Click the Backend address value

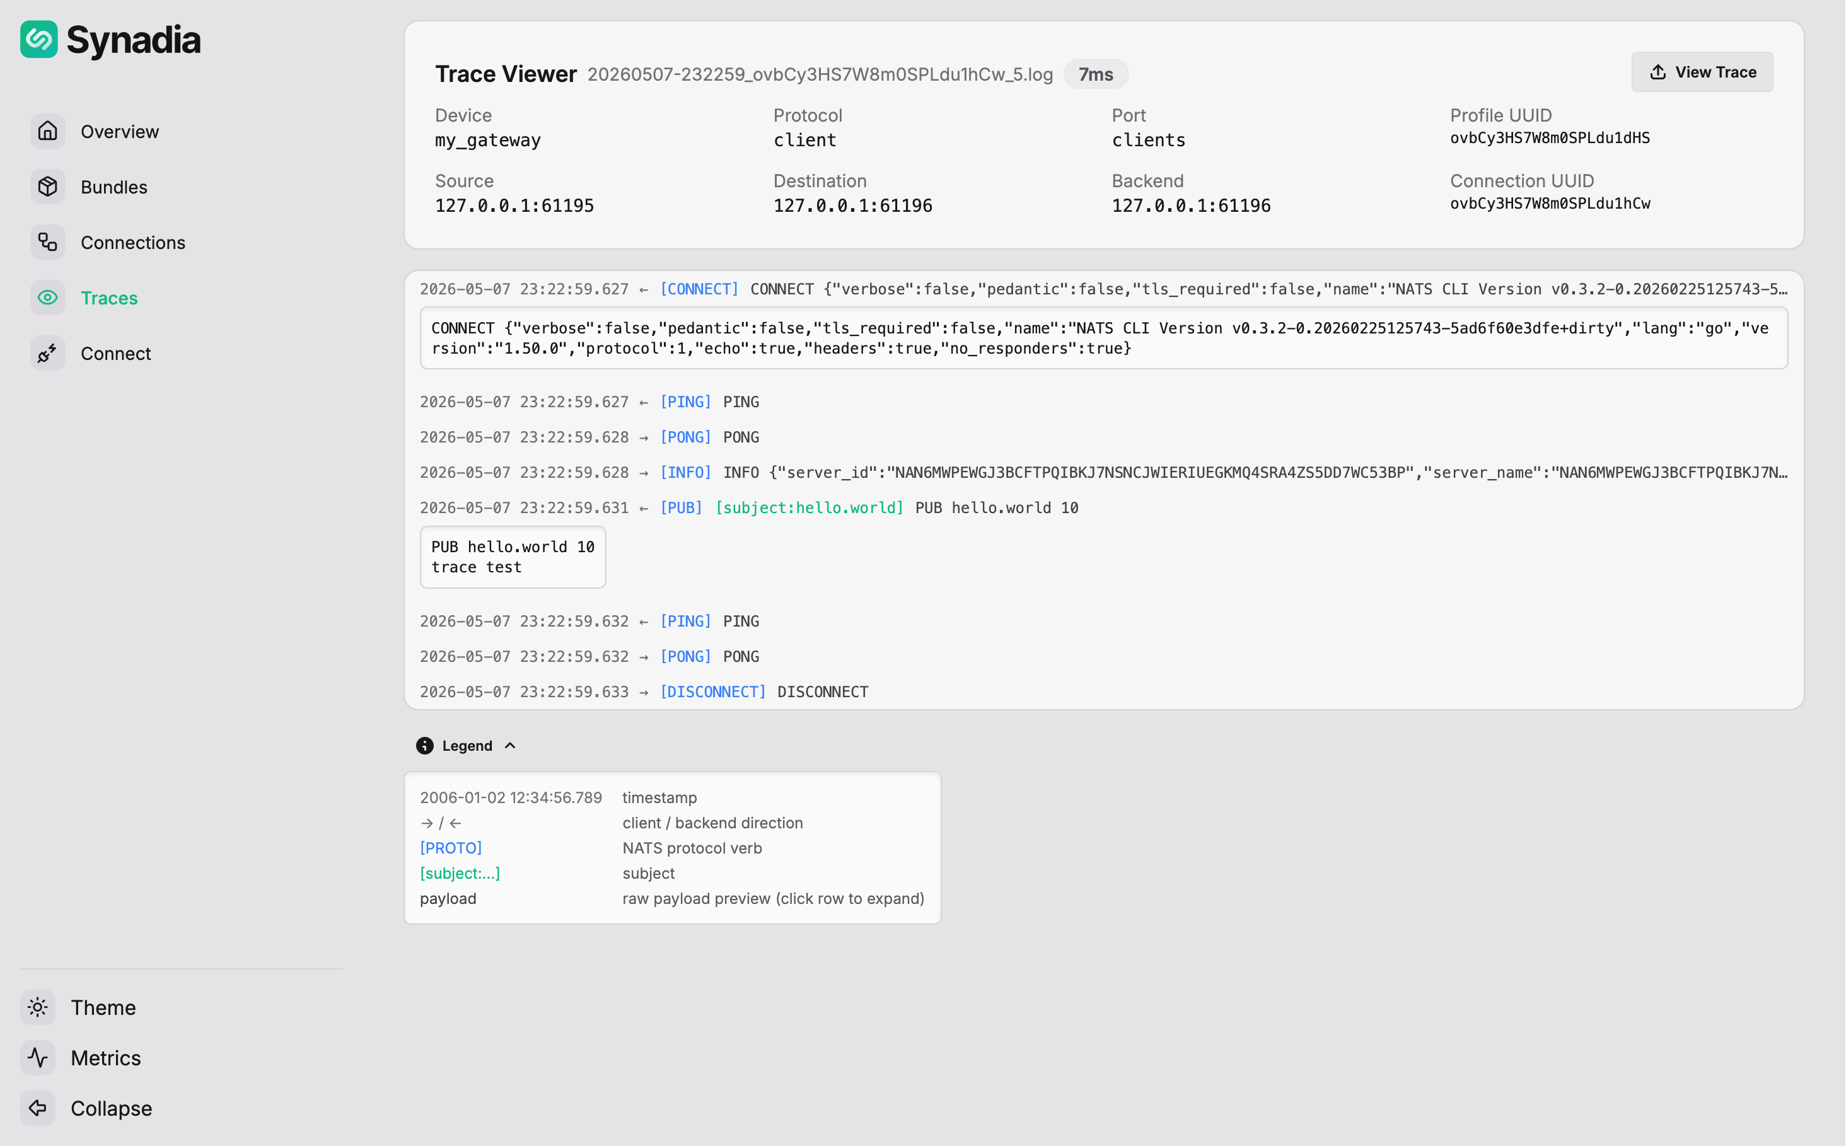tap(1191, 205)
